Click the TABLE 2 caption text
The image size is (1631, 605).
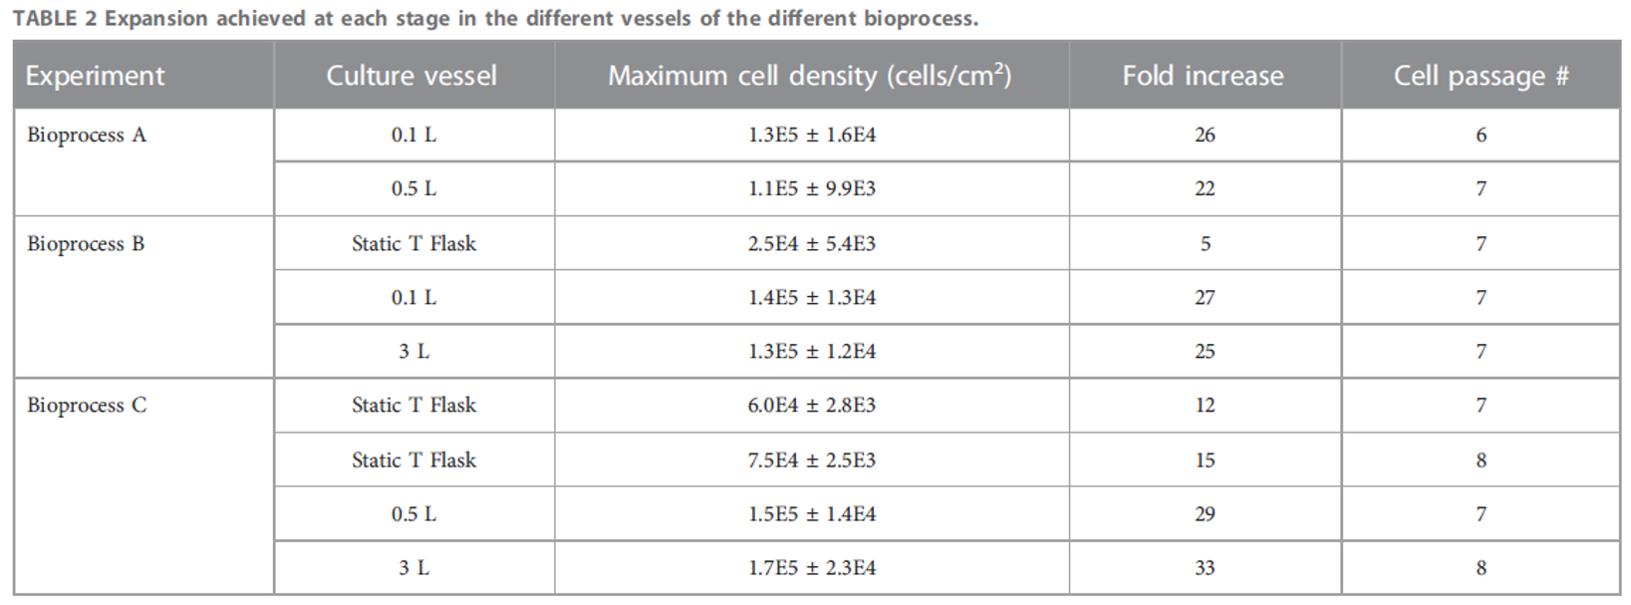click(495, 19)
